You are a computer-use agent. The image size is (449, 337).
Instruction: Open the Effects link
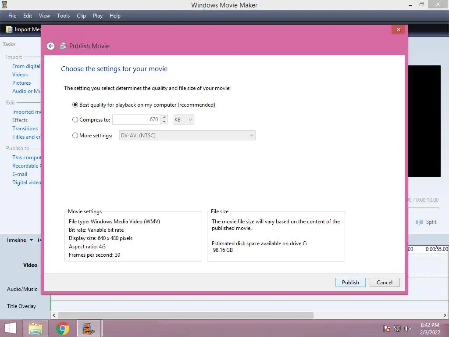pos(20,120)
